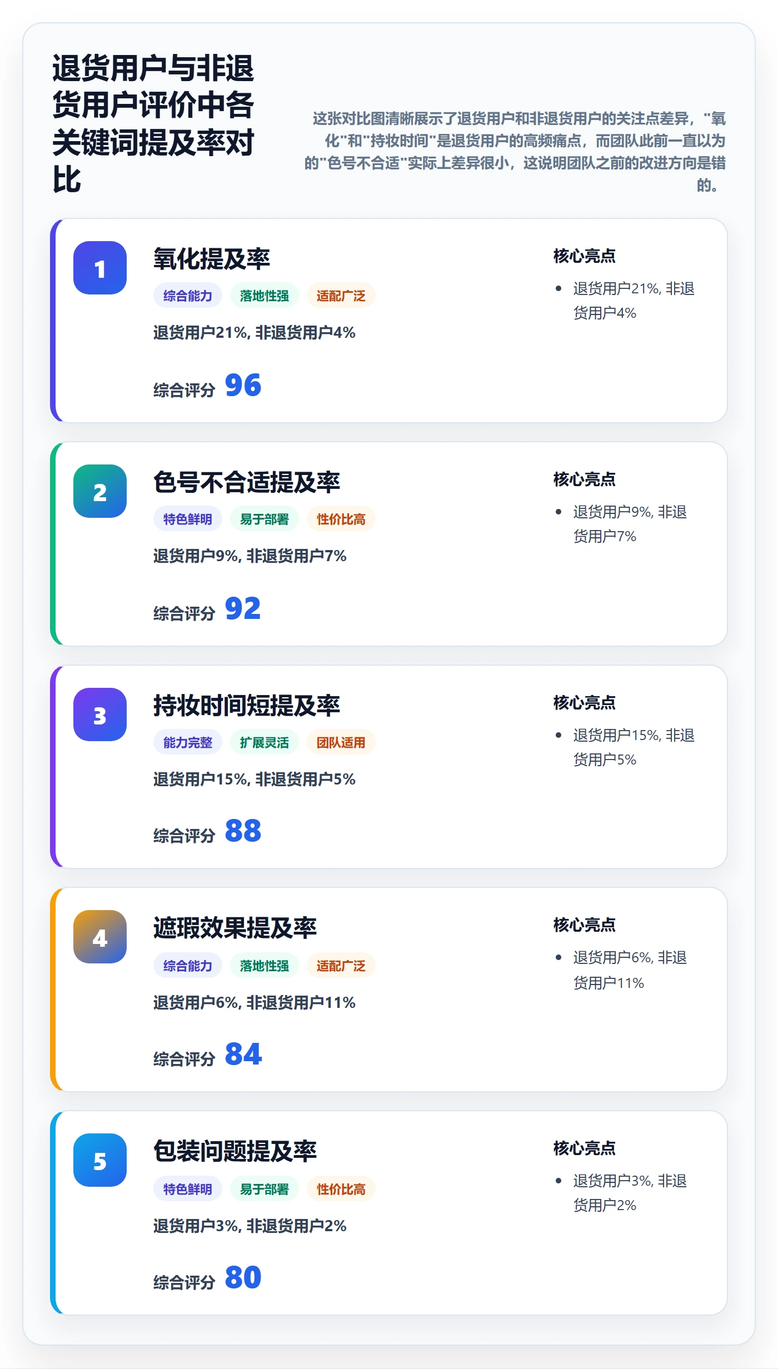The height and width of the screenshot is (1369, 778).
Task: Click the score value 96
Action: (x=243, y=385)
